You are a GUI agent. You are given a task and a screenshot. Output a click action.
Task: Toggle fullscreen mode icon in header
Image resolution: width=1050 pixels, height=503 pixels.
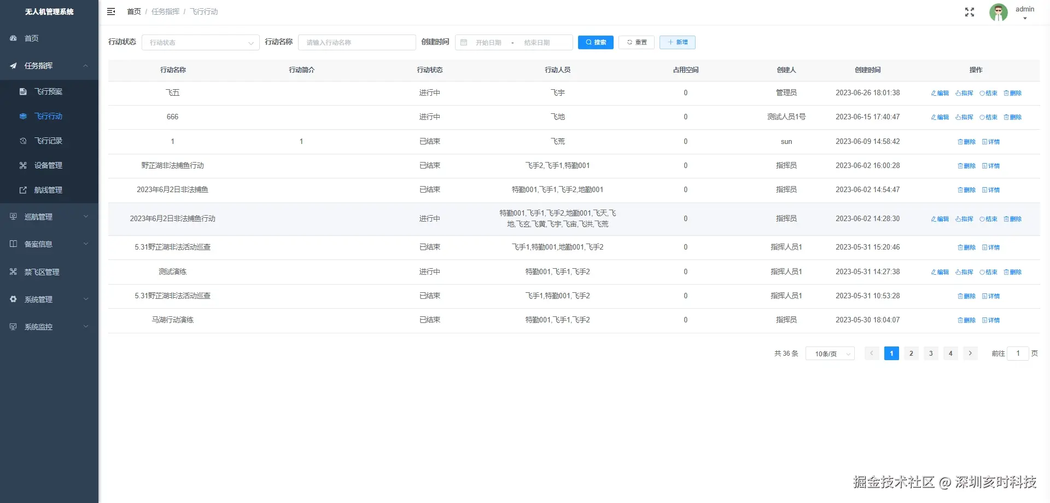(x=970, y=12)
